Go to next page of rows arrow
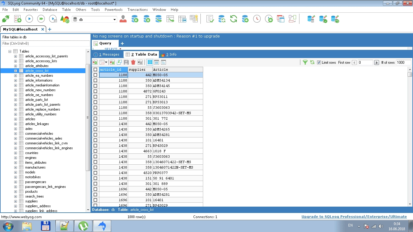This screenshot has width=413, height=232. 376,63
